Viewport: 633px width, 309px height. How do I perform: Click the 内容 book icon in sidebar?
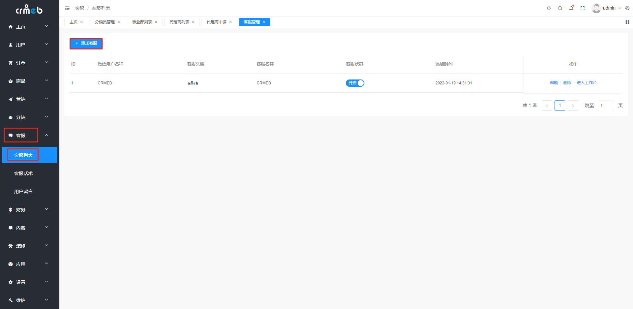coord(11,228)
